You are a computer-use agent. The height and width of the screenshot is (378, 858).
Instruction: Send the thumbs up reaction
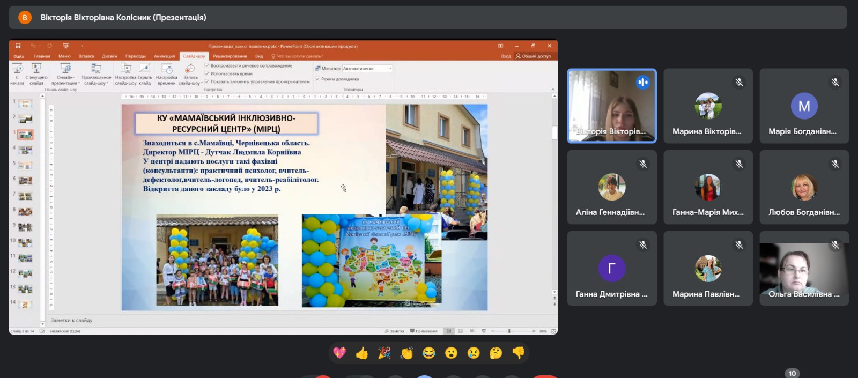[x=362, y=353]
